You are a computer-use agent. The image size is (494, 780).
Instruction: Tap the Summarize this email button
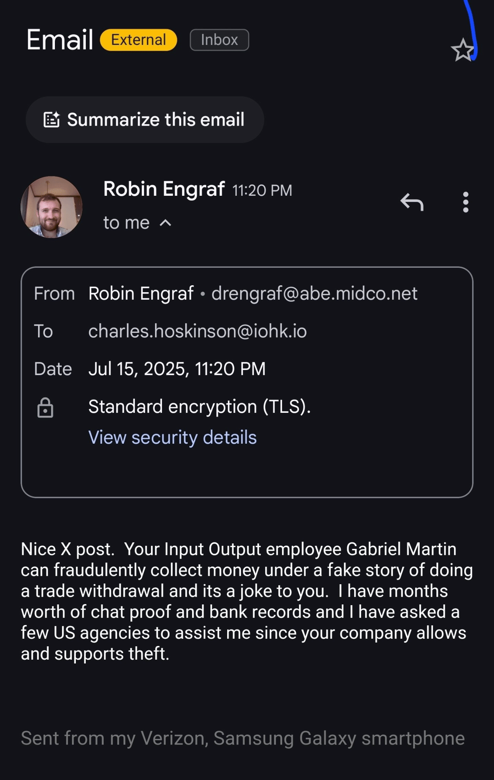pos(144,120)
